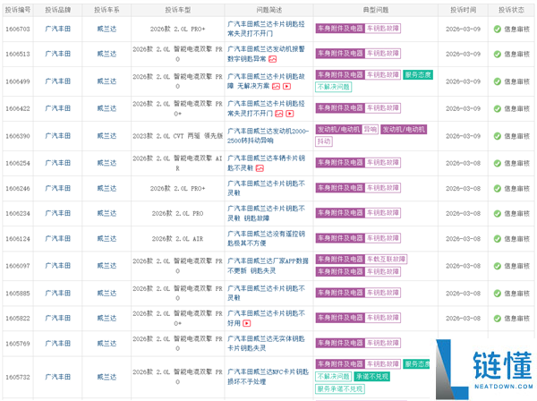The width and height of the screenshot is (537, 401).
Task: Select model cell 2023款 2.0L CVT 两驱 领先版
Action: [x=178, y=136]
